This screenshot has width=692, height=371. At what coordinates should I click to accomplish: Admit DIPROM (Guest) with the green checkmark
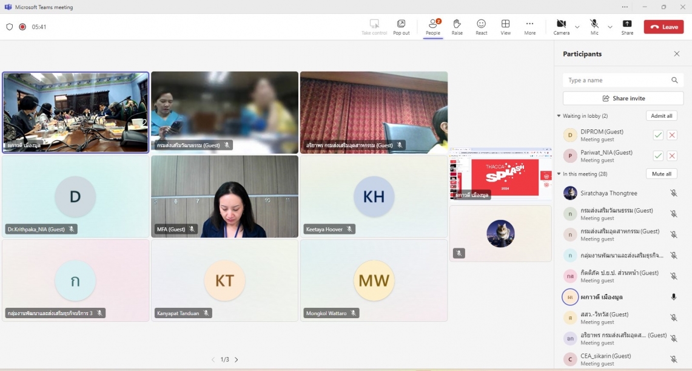(x=658, y=135)
